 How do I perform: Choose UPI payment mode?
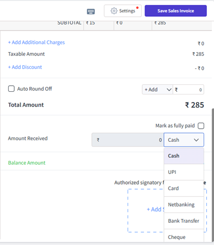[184, 172]
